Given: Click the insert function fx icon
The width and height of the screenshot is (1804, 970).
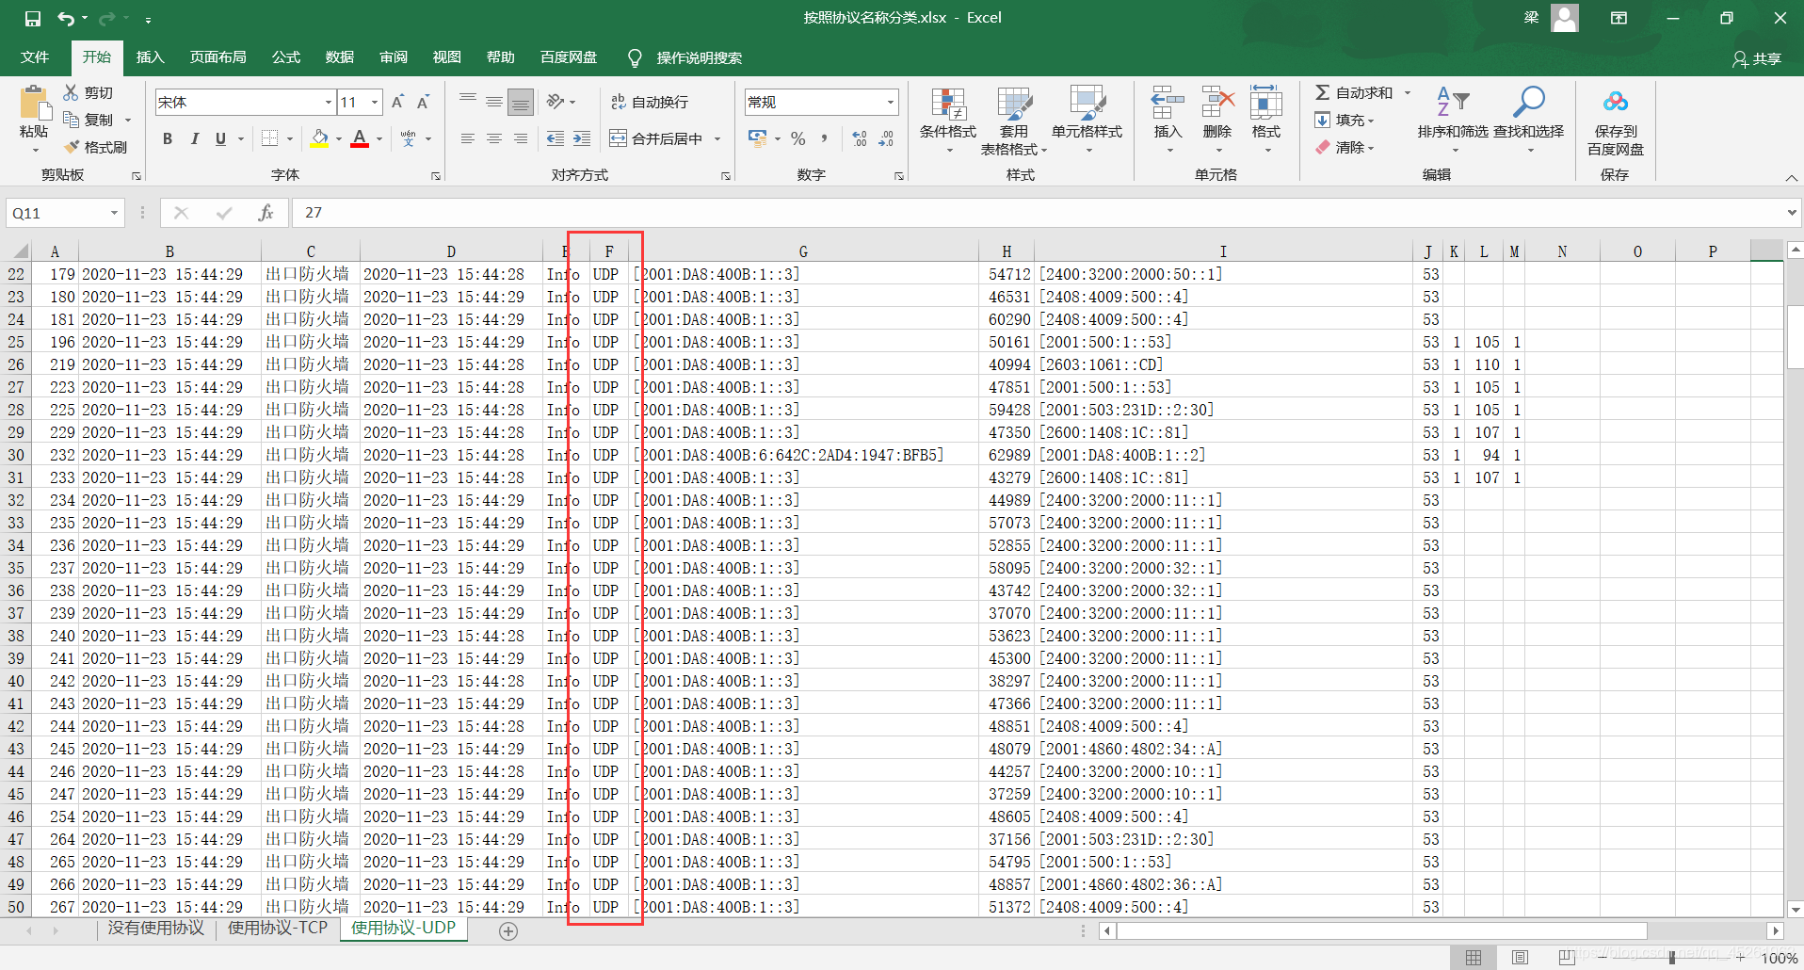Looking at the screenshot, I should click(266, 213).
